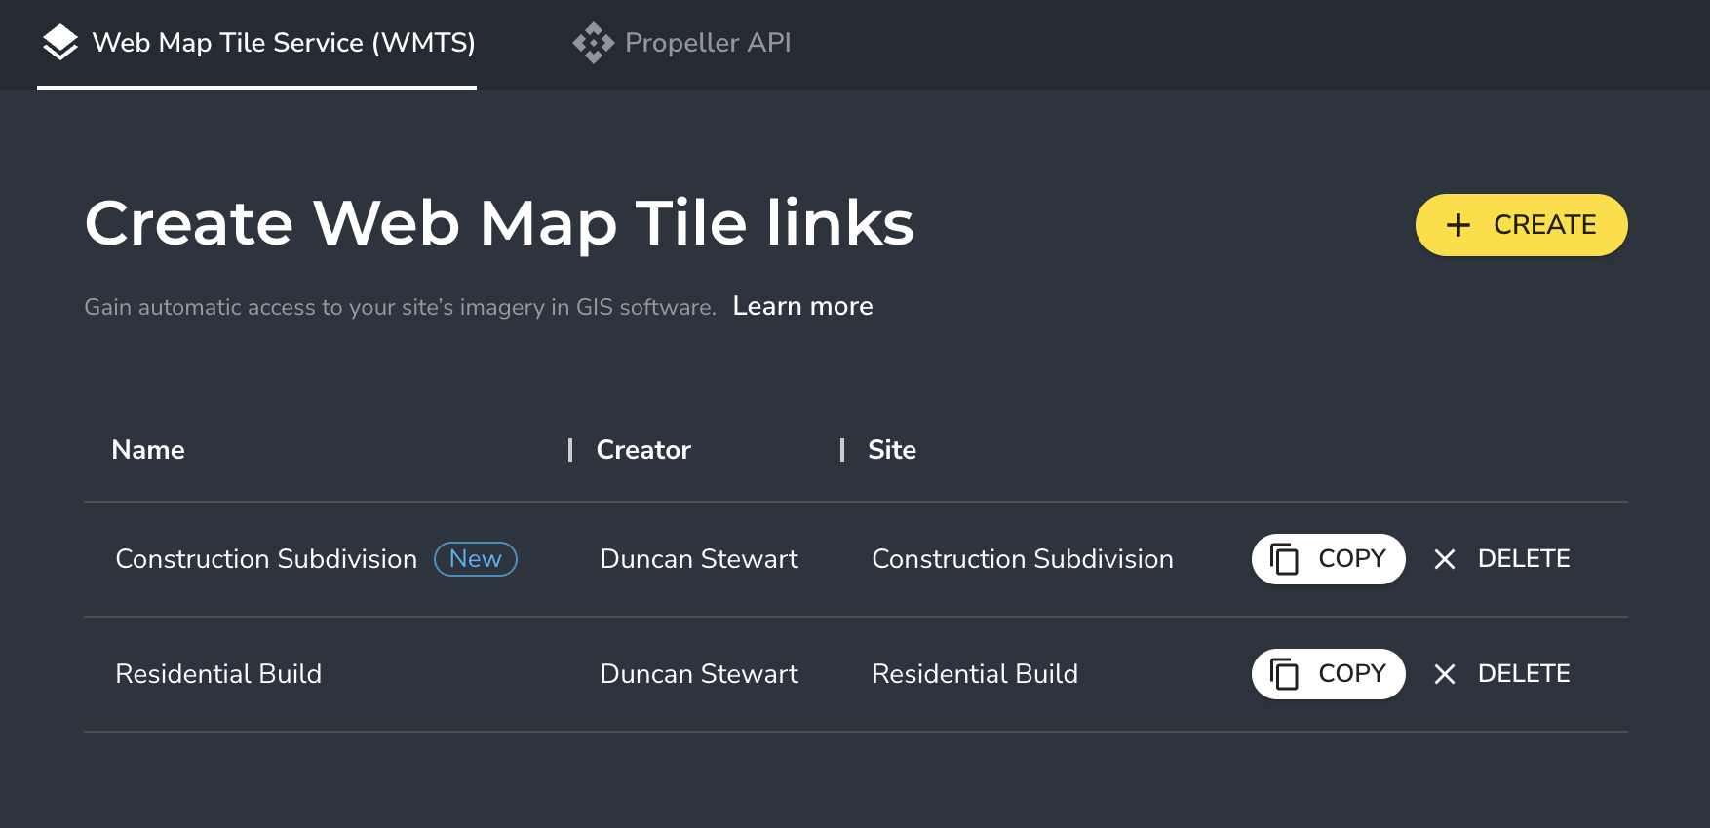Switch to the Propeller API tab
The image size is (1710, 828).
click(681, 43)
